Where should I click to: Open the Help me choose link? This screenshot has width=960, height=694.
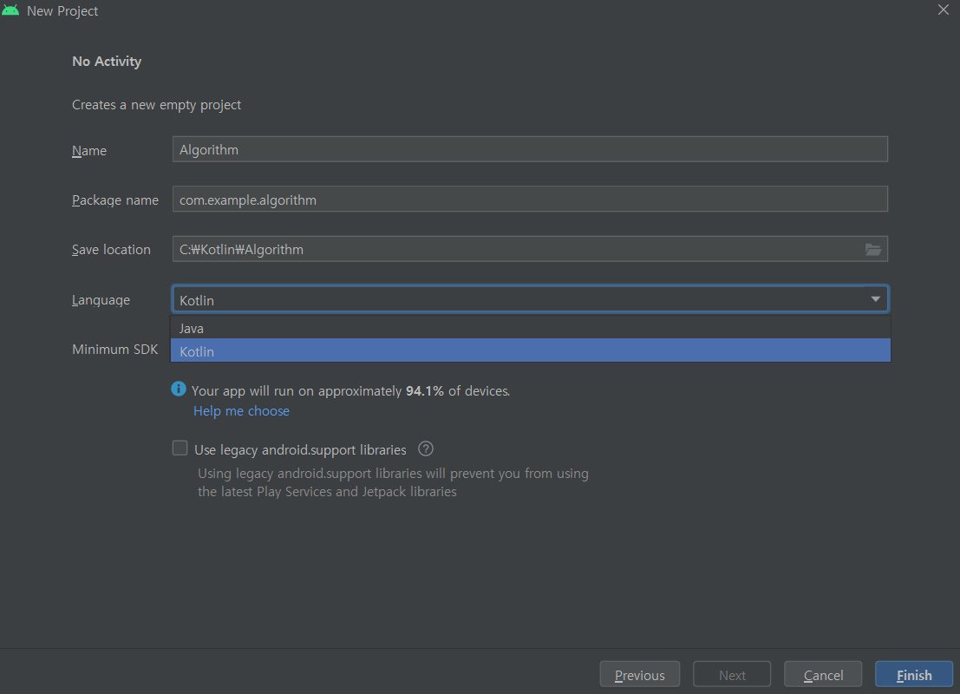[x=241, y=411]
